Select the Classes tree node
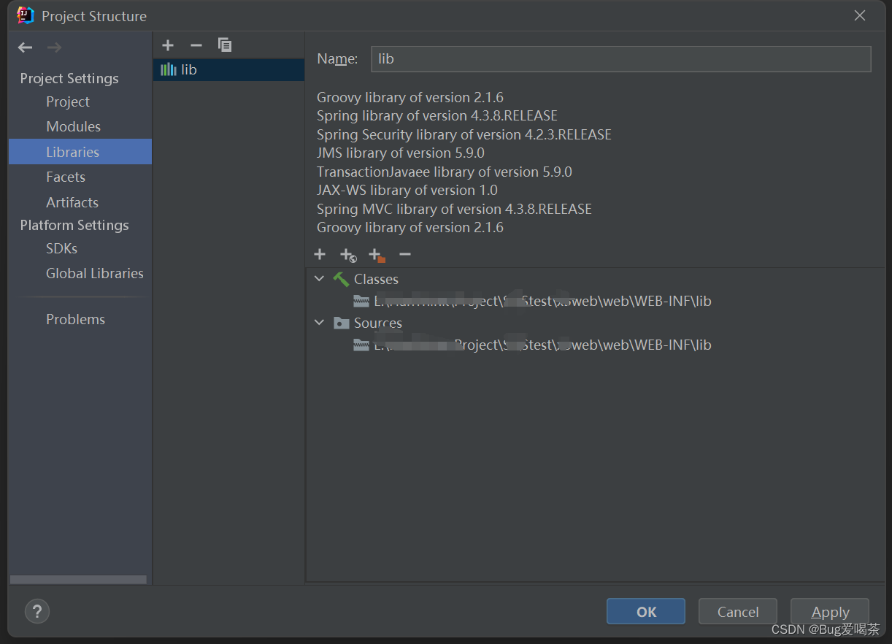 point(376,279)
